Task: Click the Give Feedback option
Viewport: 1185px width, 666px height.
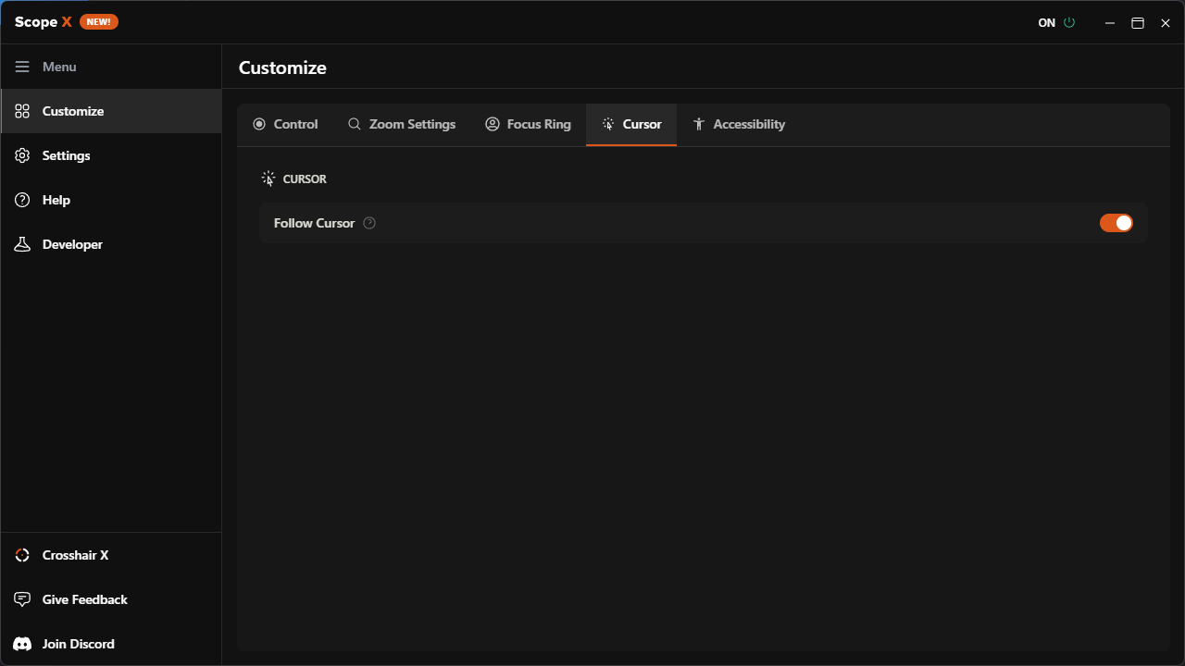Action: tap(84, 598)
